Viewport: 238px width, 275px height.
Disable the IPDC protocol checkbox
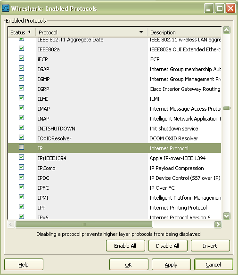point(21,177)
